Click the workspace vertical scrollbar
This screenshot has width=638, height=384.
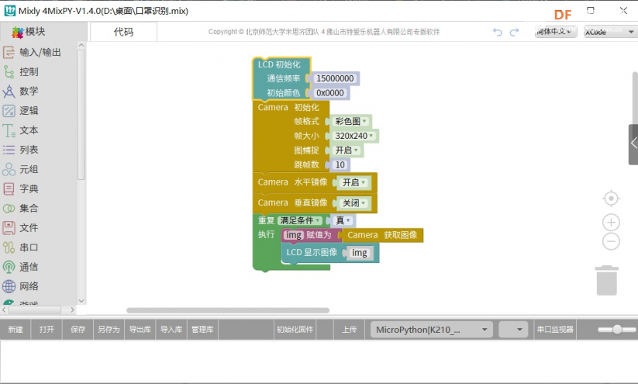click(x=635, y=98)
